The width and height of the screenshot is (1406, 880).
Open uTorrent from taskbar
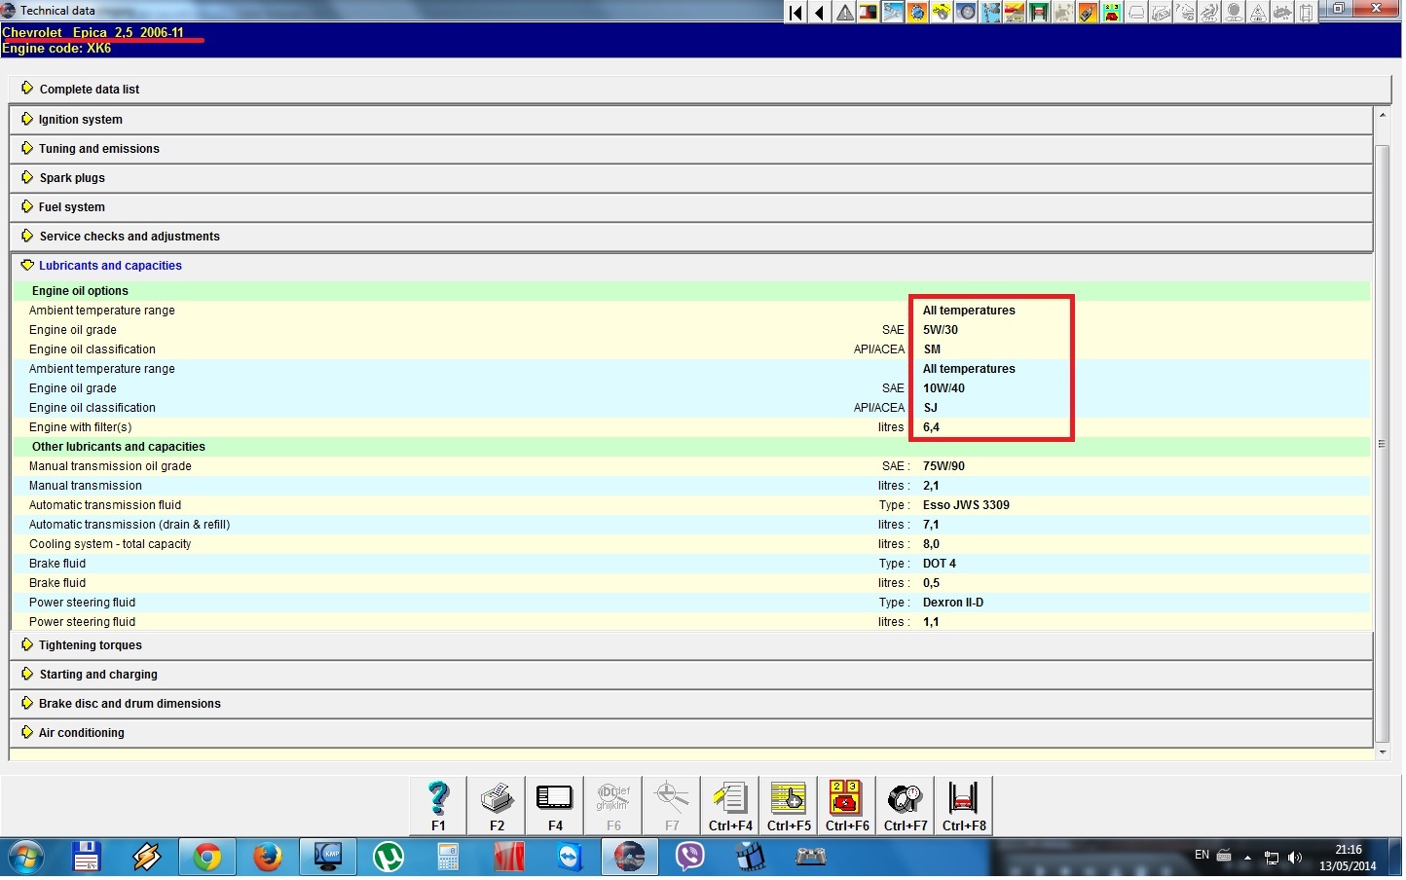388,858
